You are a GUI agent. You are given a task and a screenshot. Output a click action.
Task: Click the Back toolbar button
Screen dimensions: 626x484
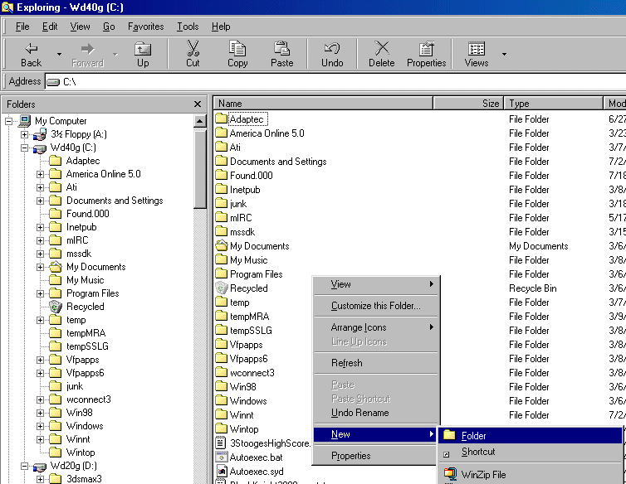(32, 54)
